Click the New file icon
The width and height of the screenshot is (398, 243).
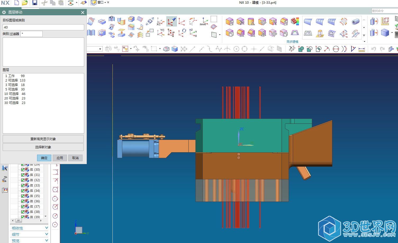pos(16,3)
